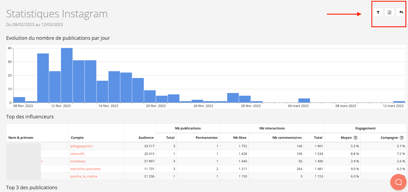Open the mariechoualacreme account link
The height and width of the screenshot is (192, 408).
point(85,169)
